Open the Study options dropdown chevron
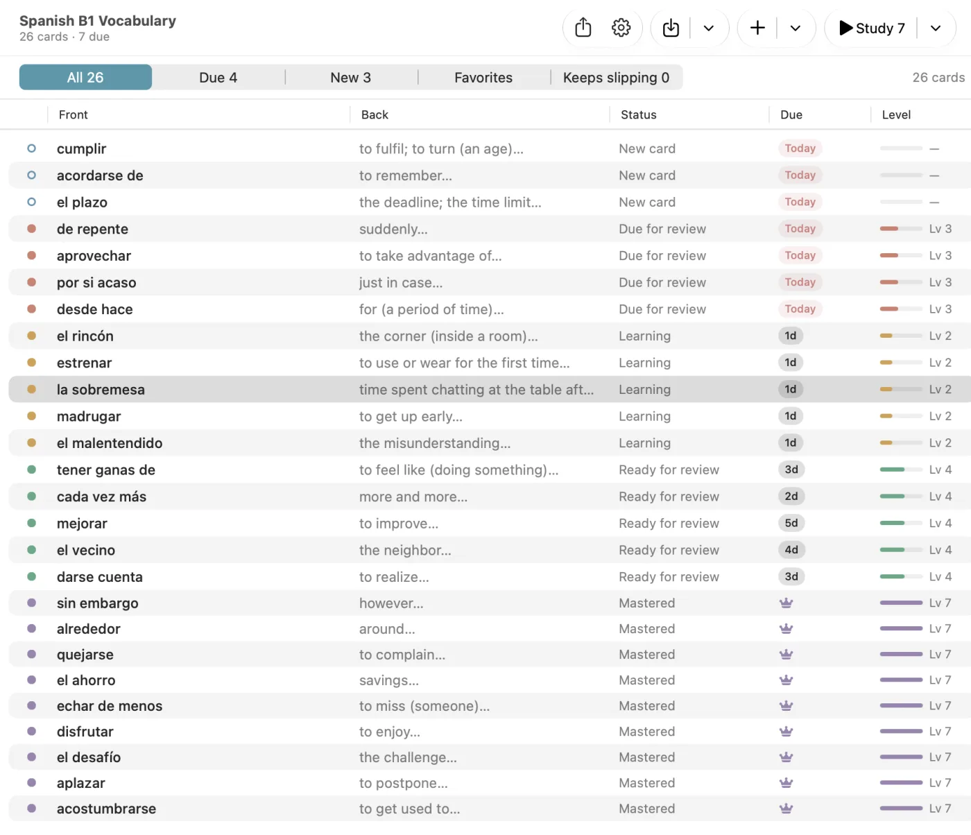971x835 pixels. [x=936, y=28]
